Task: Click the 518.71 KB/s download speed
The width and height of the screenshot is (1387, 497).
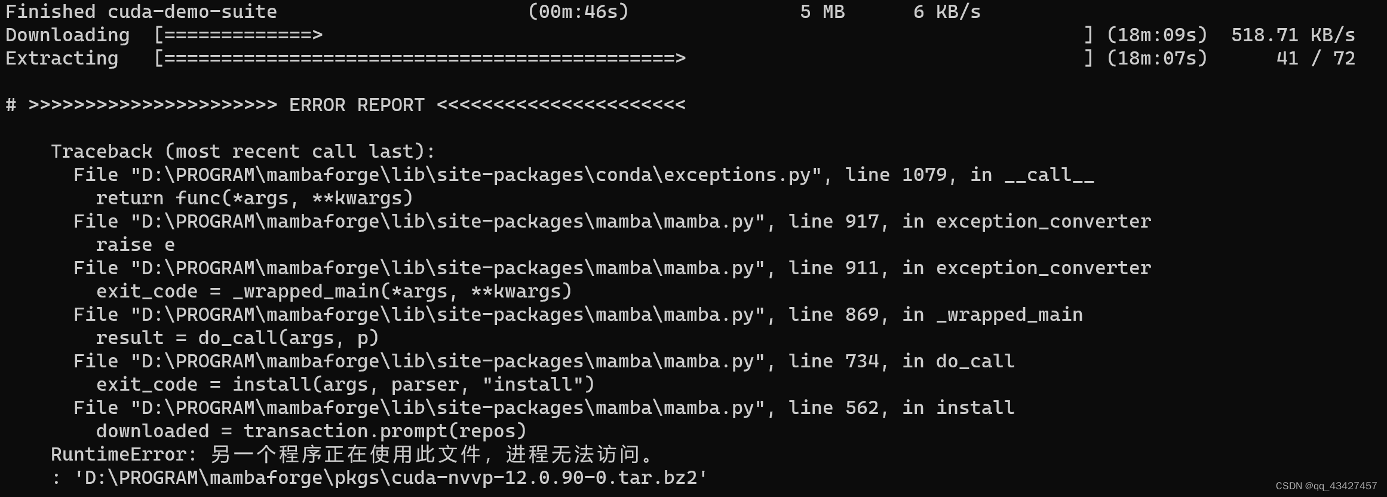Action: (1293, 35)
